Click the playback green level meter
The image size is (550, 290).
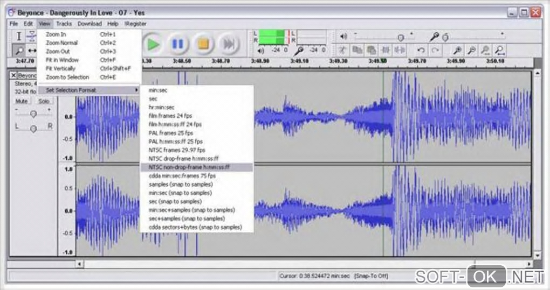click(x=273, y=37)
